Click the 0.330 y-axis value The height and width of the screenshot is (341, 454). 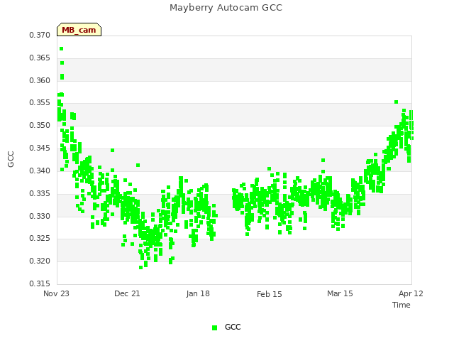(40, 216)
